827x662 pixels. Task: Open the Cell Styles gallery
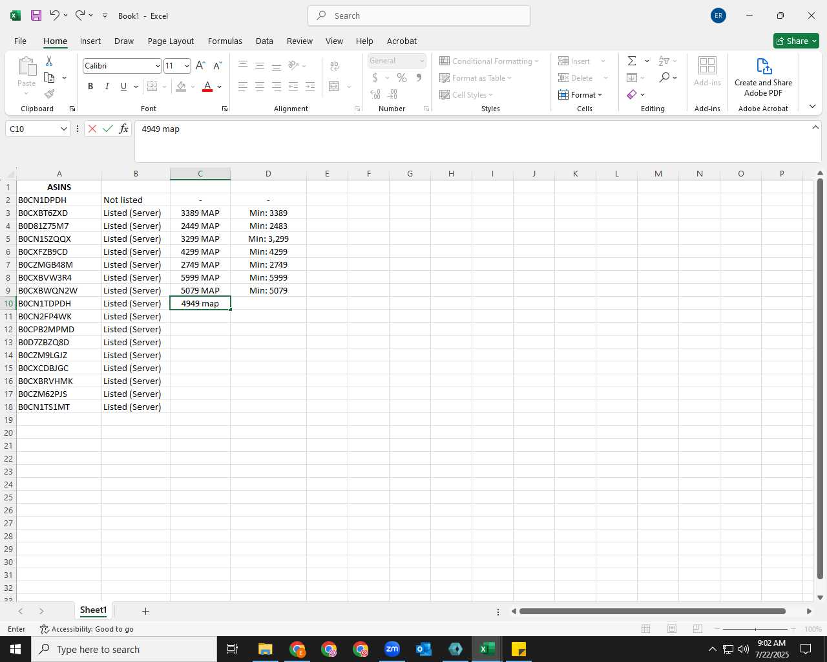tap(466, 94)
